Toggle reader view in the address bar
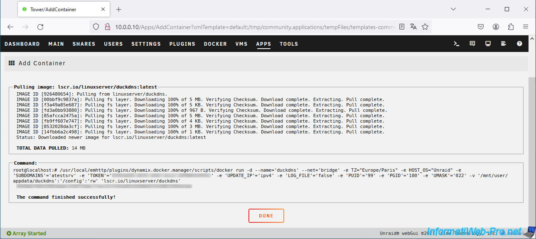Viewport: 536px width, 239px height. point(401,27)
